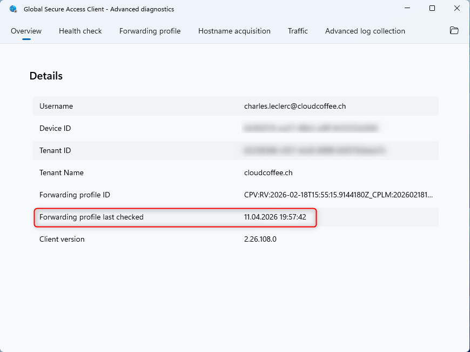Click the Tenant Name value cloudcoffee.ch
The image size is (470, 352).
(268, 173)
